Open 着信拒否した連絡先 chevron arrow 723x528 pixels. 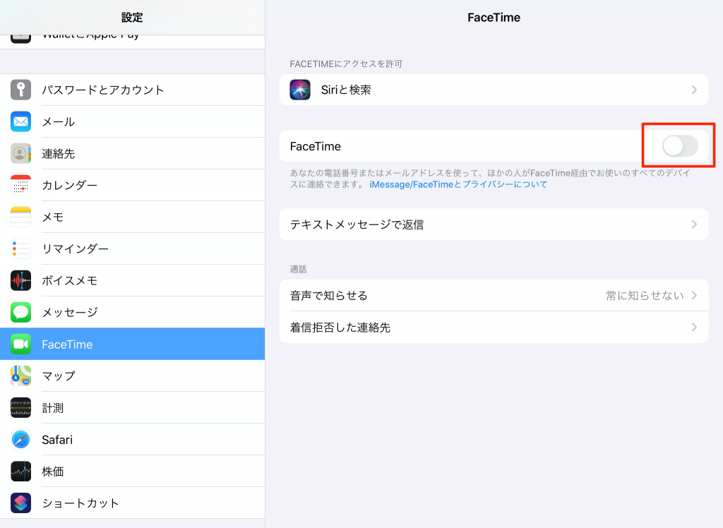[x=695, y=328]
